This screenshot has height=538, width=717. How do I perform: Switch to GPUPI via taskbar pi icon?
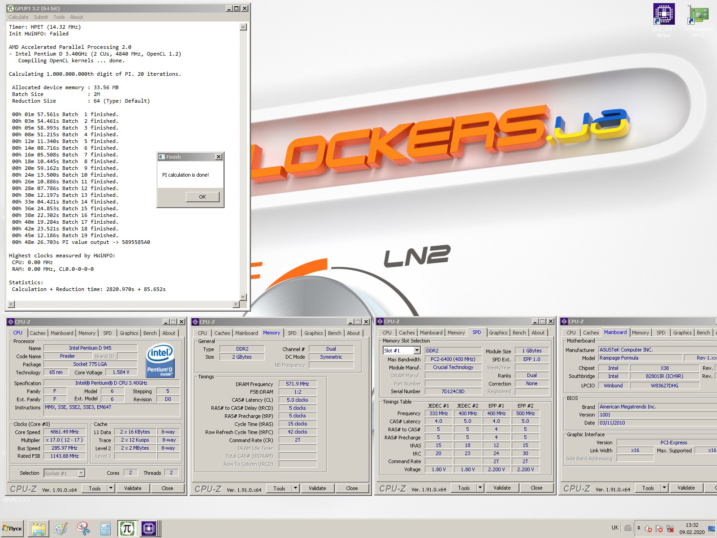click(x=127, y=529)
